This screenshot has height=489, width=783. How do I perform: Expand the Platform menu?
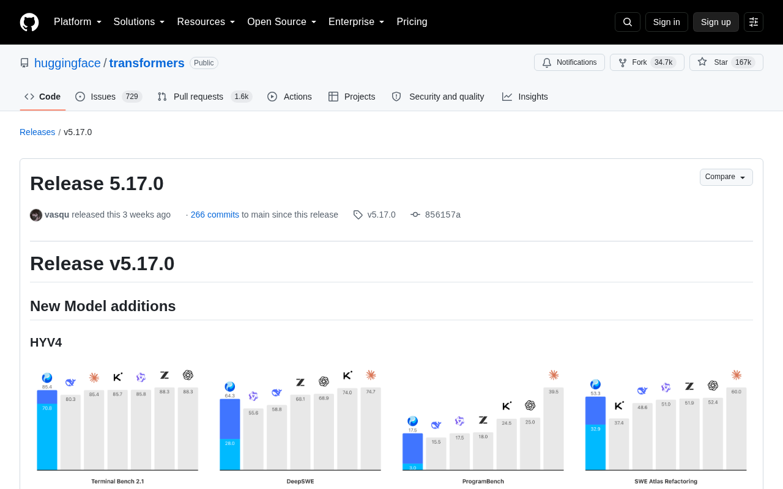point(78,22)
